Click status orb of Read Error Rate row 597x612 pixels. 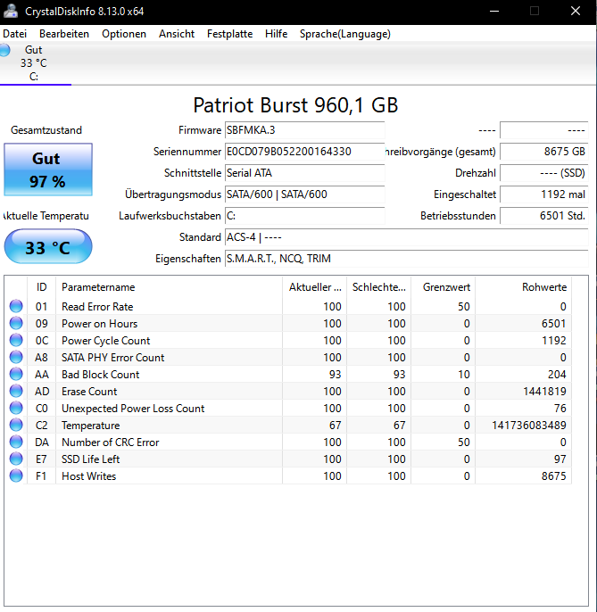16,306
